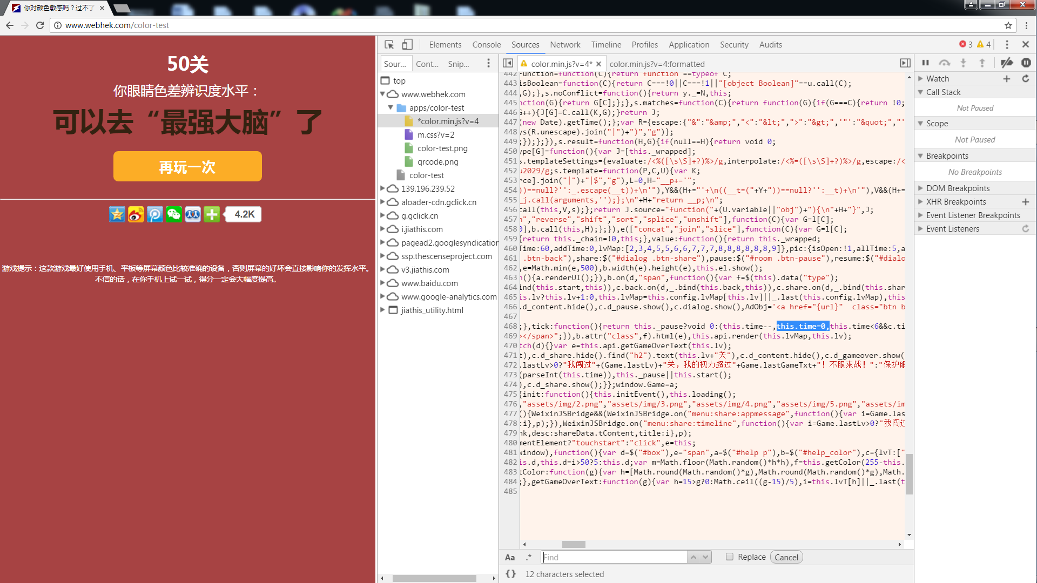
Task: Open the Timeline tab
Action: [x=606, y=45]
